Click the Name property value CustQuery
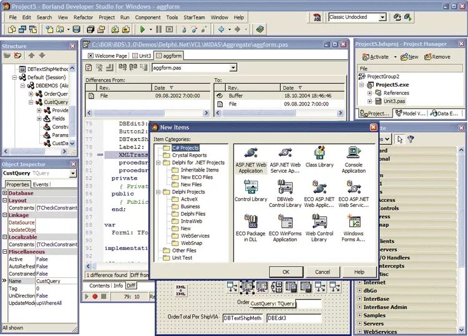 [x=56, y=281]
